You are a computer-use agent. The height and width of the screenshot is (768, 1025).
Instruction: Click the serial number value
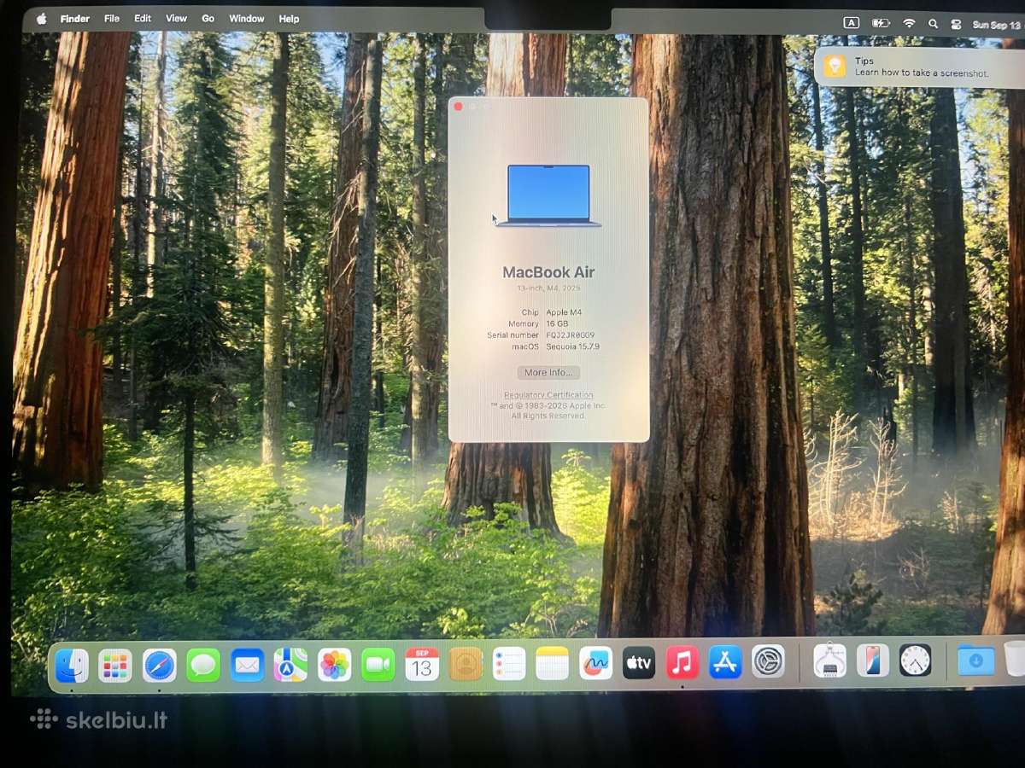[x=571, y=335]
